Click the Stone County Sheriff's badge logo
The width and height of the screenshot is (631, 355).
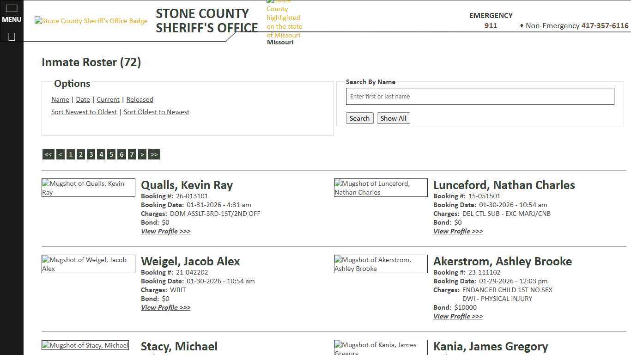pyautogui.click(x=91, y=21)
